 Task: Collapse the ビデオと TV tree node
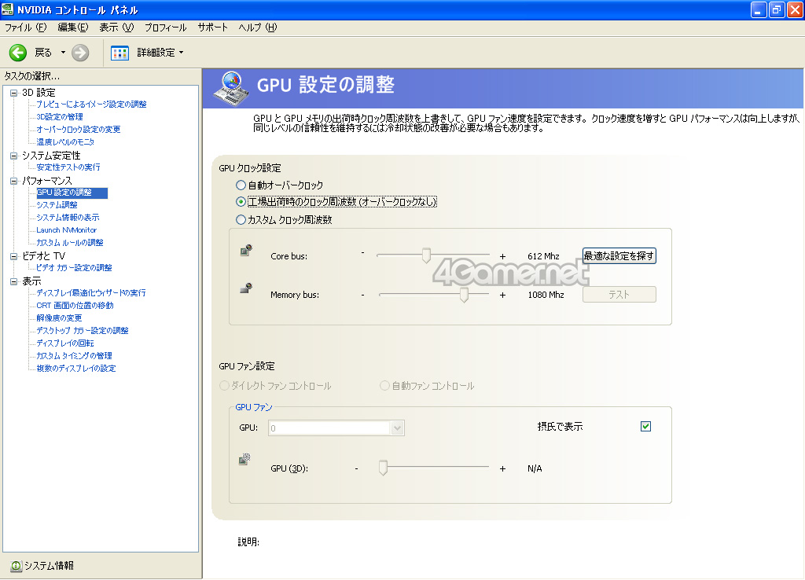tap(14, 257)
